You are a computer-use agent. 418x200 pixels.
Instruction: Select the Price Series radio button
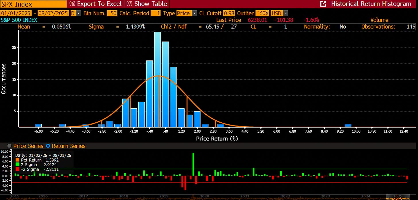tap(9, 146)
